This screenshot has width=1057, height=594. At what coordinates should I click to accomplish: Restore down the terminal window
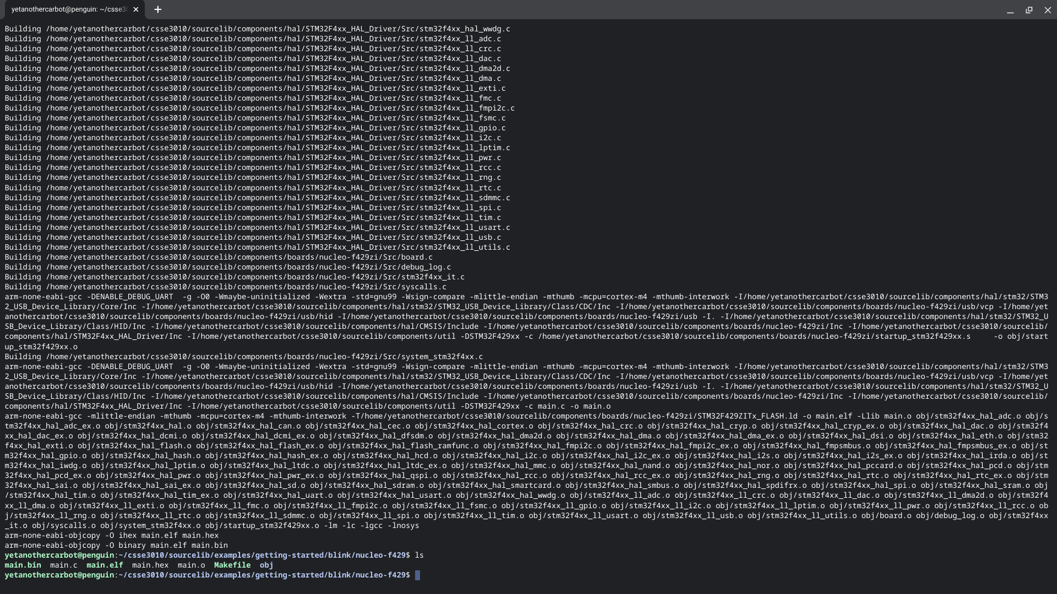click(x=1029, y=10)
